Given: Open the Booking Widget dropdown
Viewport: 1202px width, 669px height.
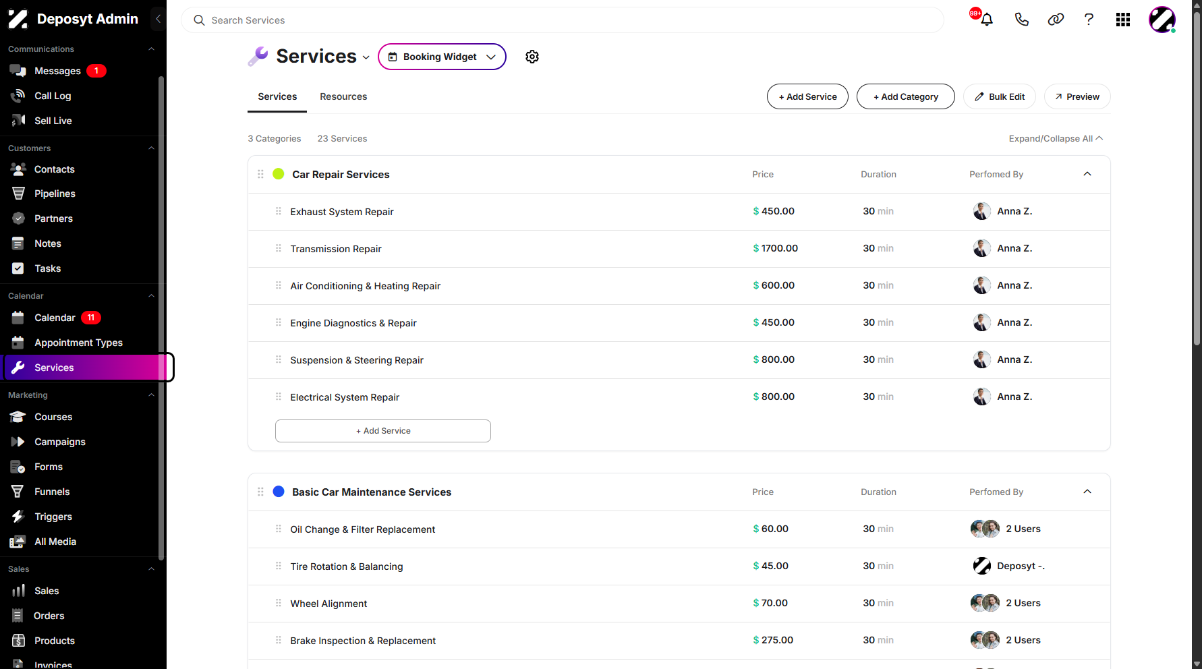Looking at the screenshot, I should click(442, 57).
